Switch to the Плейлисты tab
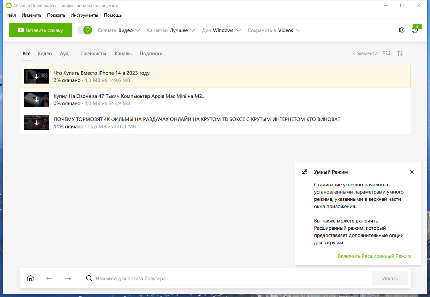Viewport: 430px width, 297px height. pyautogui.click(x=93, y=54)
